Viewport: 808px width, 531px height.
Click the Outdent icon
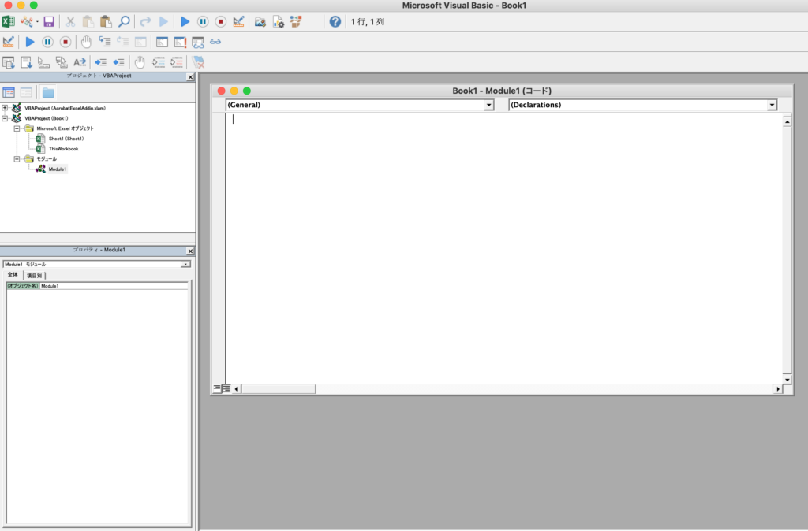pos(118,62)
